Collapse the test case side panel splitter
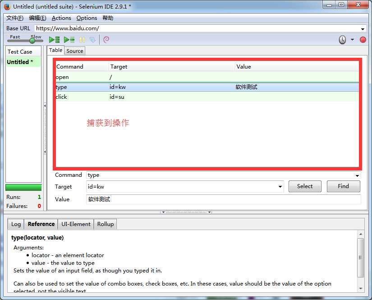 45,129
